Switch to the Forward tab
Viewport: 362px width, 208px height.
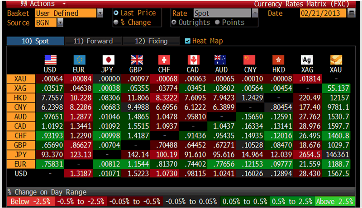point(93,41)
